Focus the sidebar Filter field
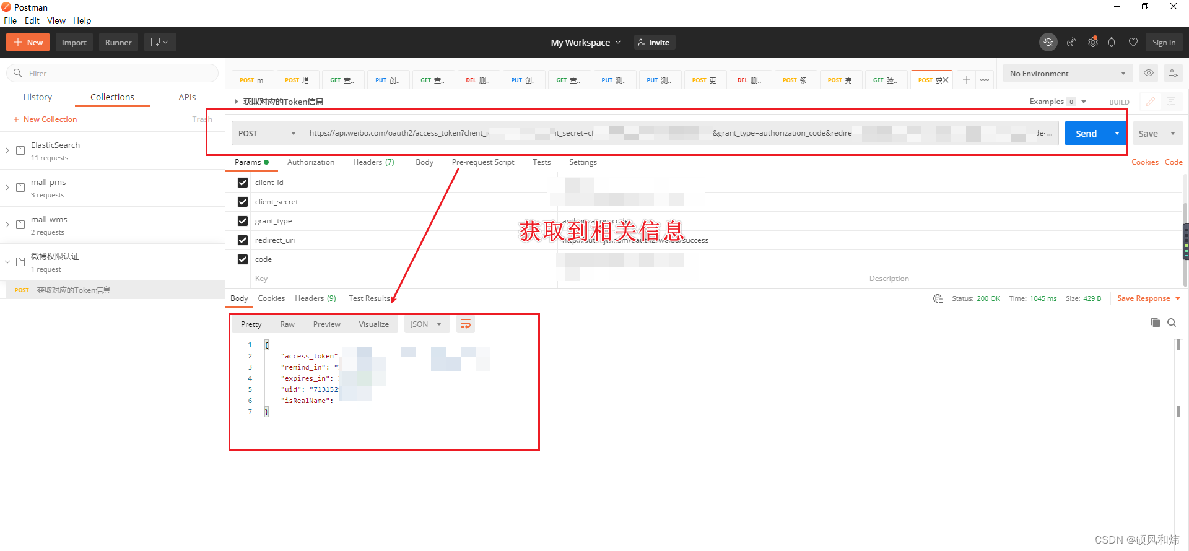Screen dimensions: 1189x551 click(x=112, y=73)
